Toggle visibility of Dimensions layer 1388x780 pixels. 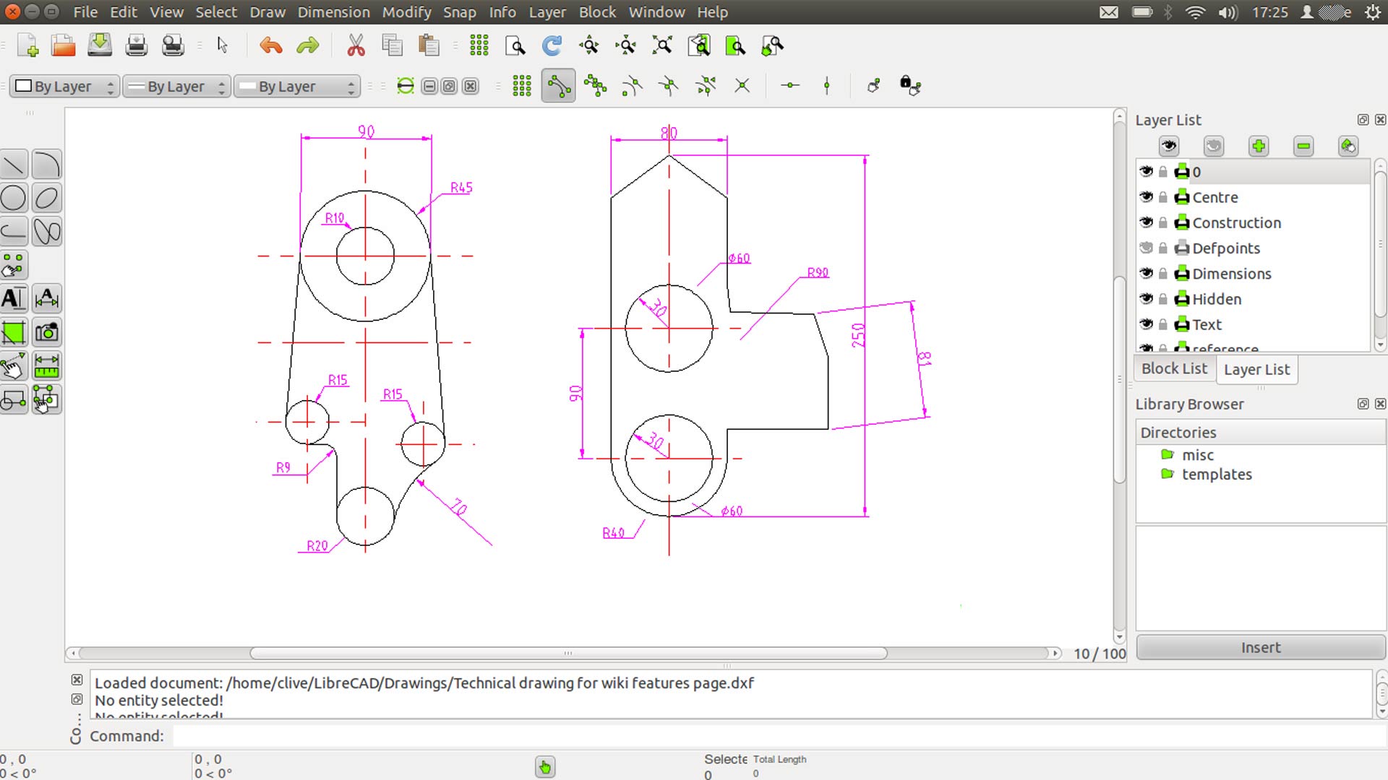click(x=1147, y=273)
